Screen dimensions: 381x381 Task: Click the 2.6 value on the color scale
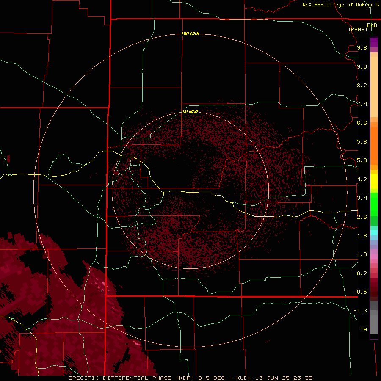[362, 217]
